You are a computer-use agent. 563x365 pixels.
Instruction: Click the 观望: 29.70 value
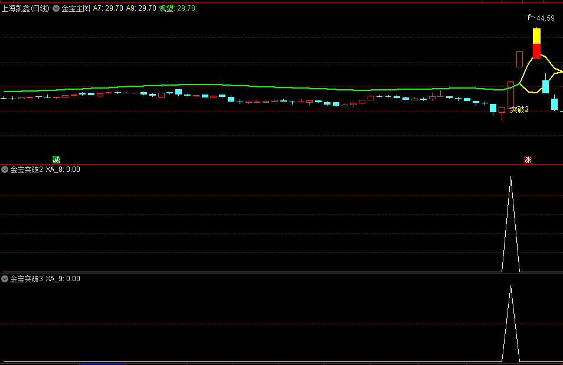point(177,8)
